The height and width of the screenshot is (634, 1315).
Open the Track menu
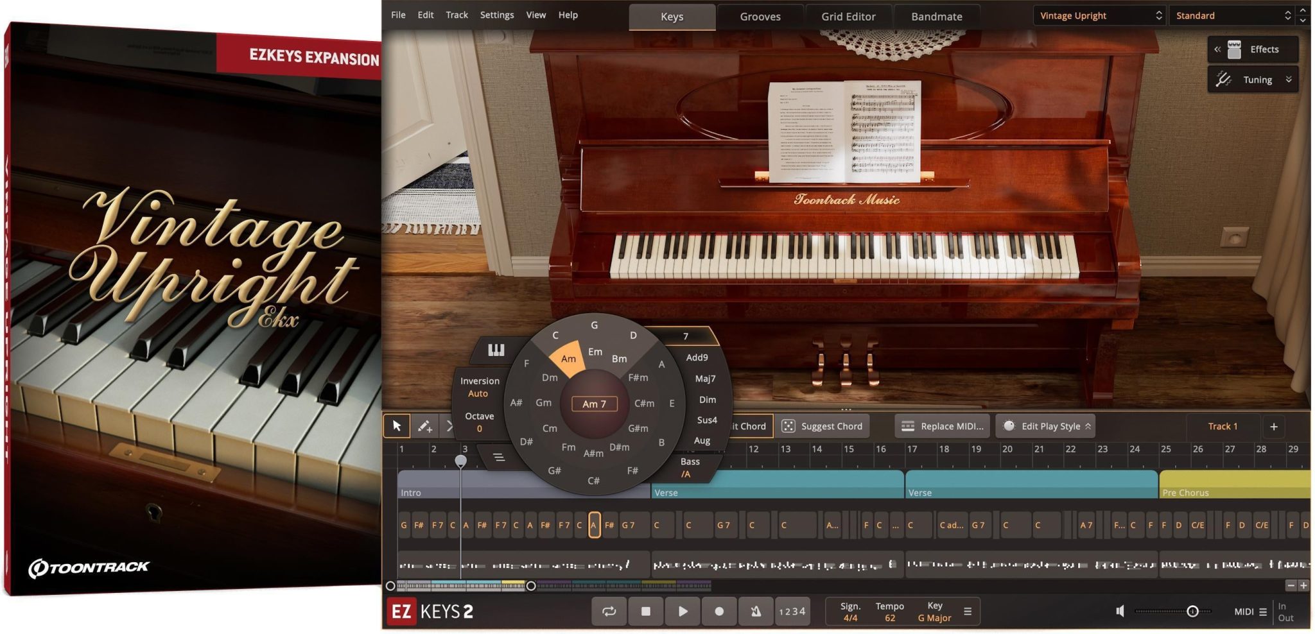(457, 15)
